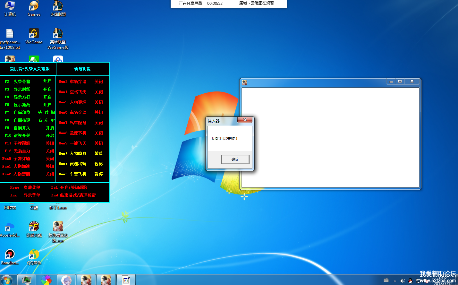This screenshot has height=285, width=458.
Task: Click the F4 显示方框 row
Action: [28, 97]
